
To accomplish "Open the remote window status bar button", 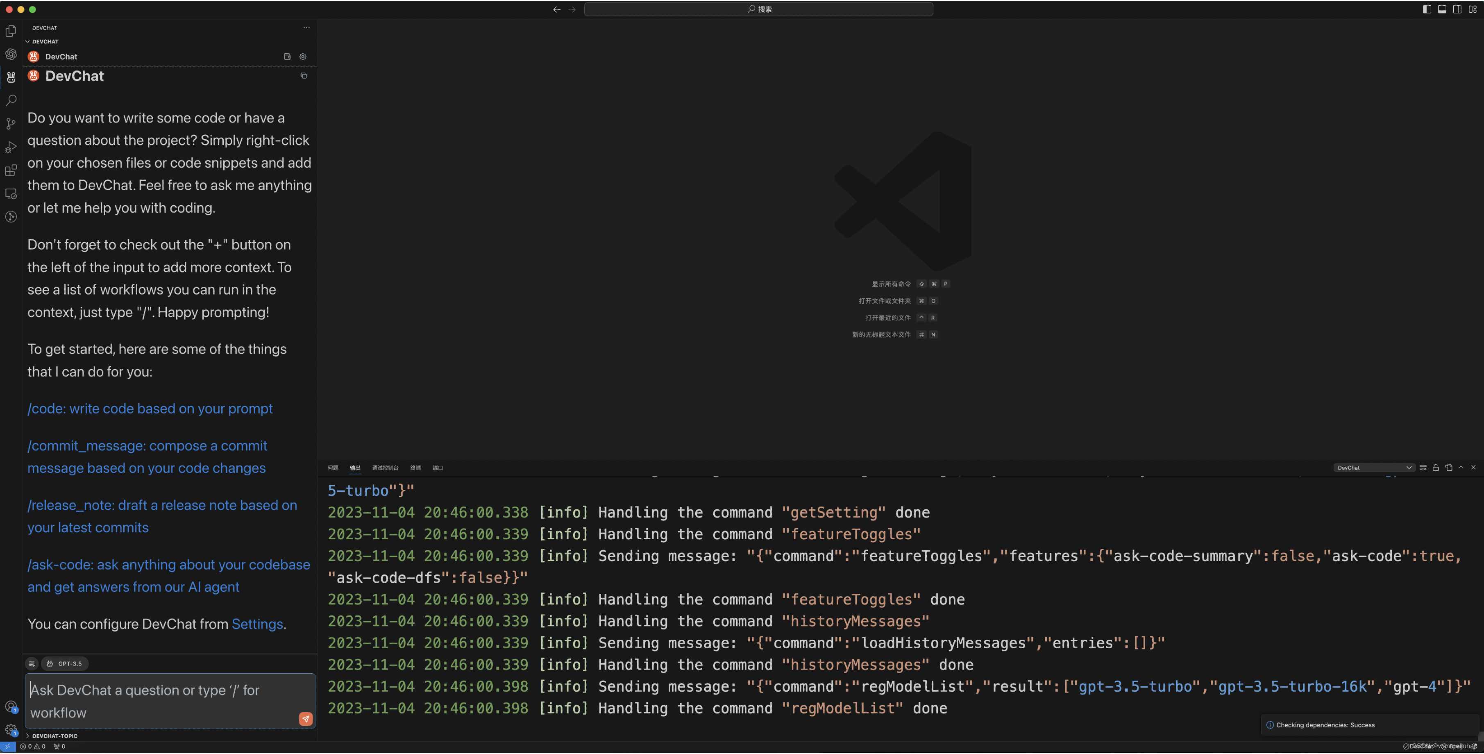I will coord(7,747).
